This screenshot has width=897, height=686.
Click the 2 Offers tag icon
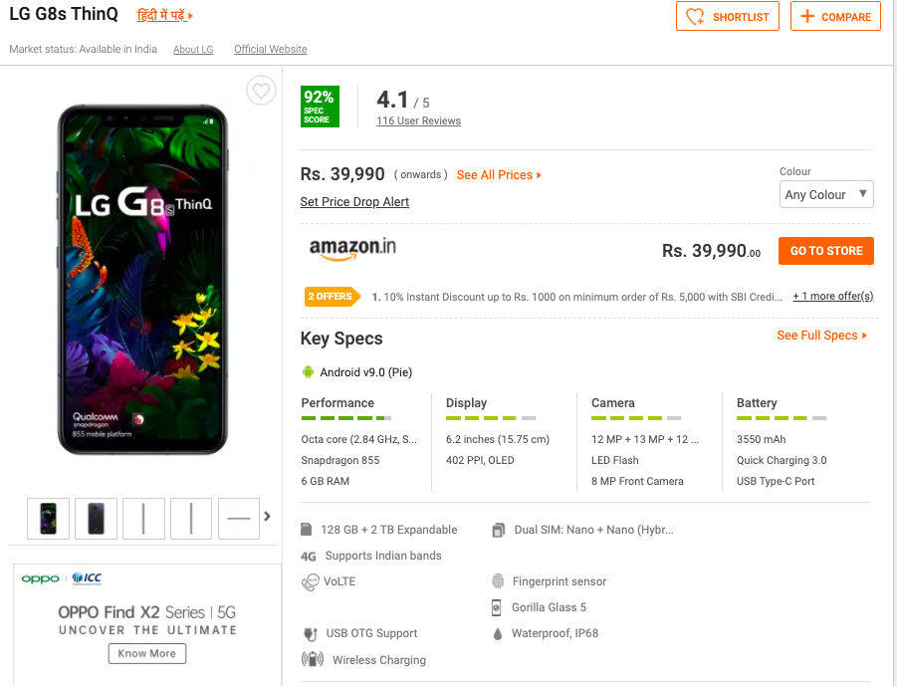(332, 297)
